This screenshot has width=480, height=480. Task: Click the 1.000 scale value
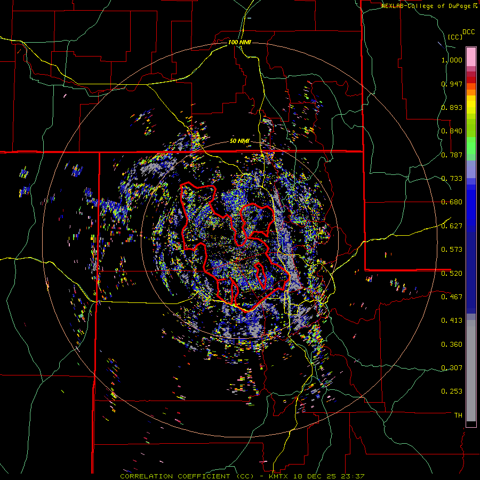[452, 60]
